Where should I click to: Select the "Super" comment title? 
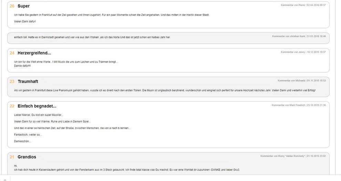coord(23,6)
